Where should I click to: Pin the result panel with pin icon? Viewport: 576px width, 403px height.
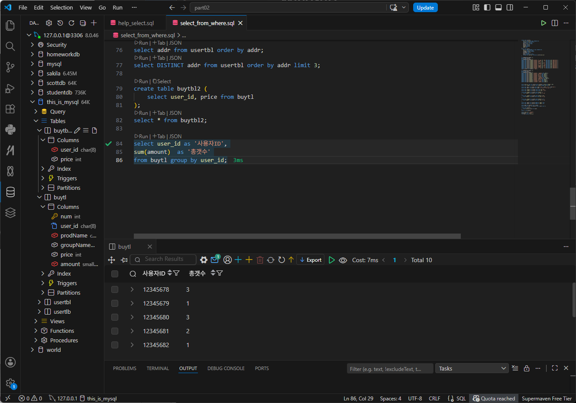(x=124, y=260)
